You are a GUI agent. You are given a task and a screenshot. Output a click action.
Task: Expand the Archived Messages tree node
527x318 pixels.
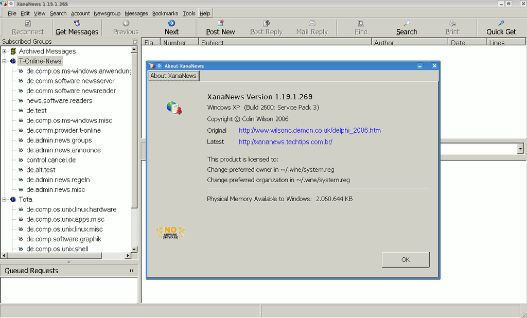5,51
